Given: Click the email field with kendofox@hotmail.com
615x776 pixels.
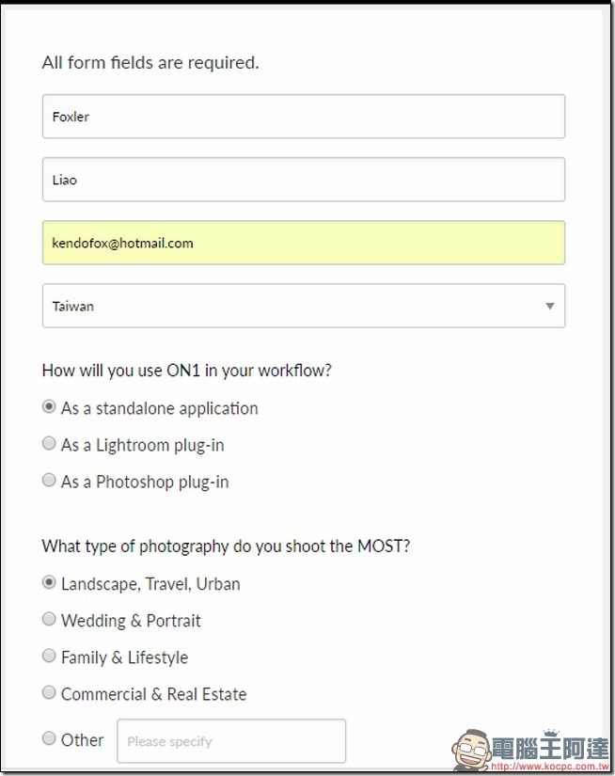Looking at the screenshot, I should (304, 243).
